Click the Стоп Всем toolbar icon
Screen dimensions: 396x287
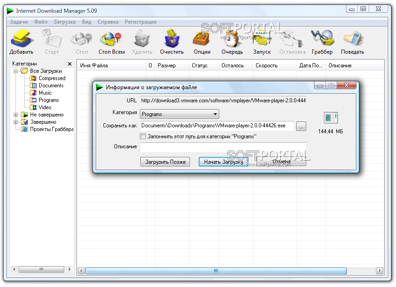pos(111,39)
